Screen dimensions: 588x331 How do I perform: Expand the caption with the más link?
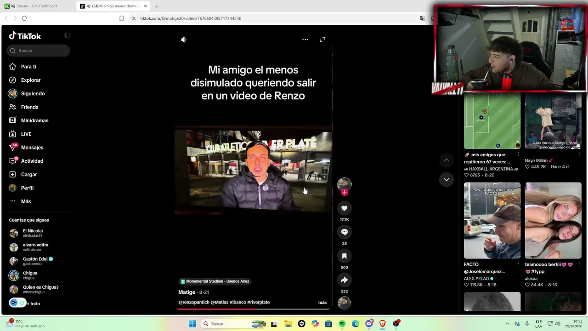pos(322,302)
